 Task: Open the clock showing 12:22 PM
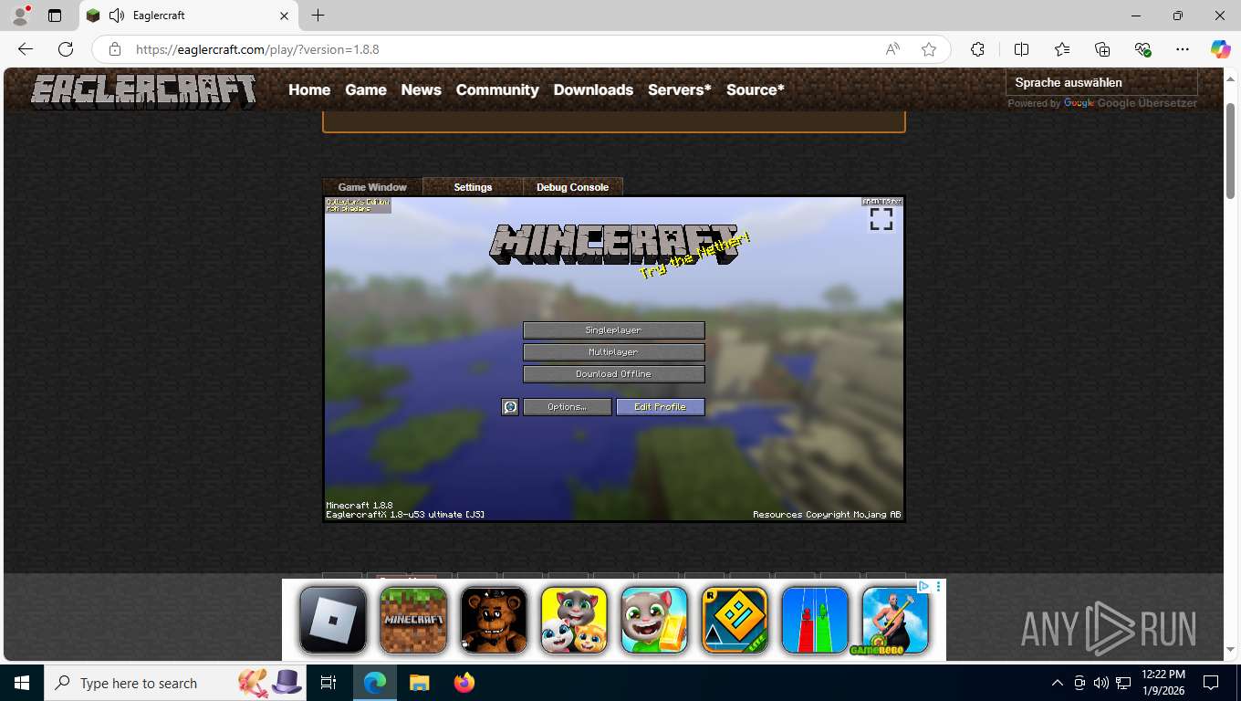click(1163, 683)
